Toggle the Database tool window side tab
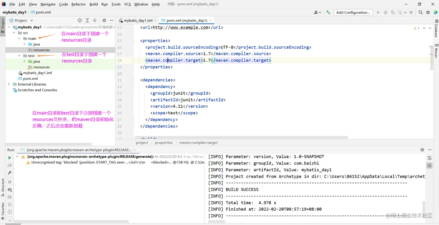 point(436,29)
